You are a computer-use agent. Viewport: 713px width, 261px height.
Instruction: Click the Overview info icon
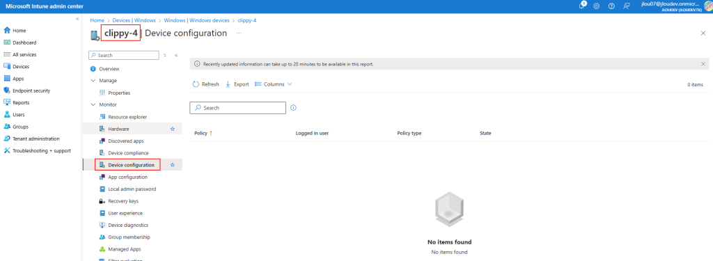point(93,69)
